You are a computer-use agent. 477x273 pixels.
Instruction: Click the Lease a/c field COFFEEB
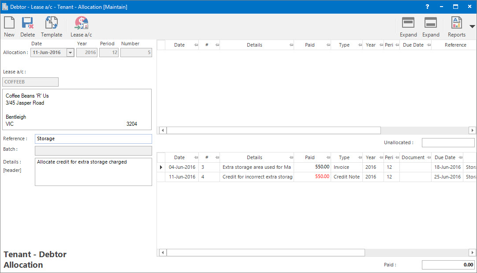[x=30, y=82]
